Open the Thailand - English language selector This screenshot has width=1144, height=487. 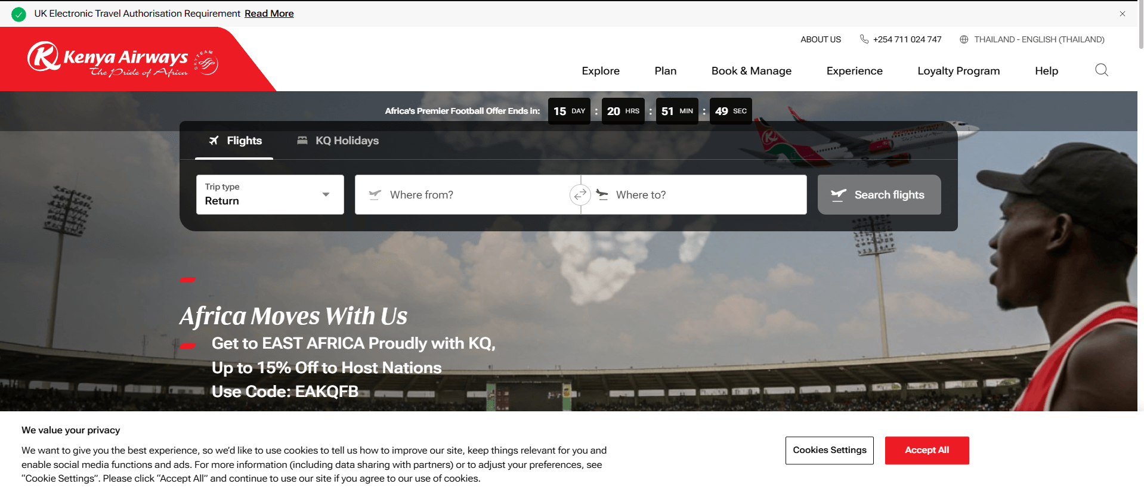tap(1032, 39)
